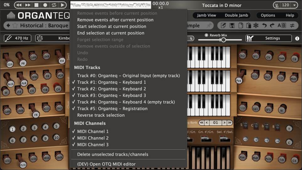The width and height of the screenshot is (302, 170).
Task: Go to next combination bank with >
Action: [224, 122]
